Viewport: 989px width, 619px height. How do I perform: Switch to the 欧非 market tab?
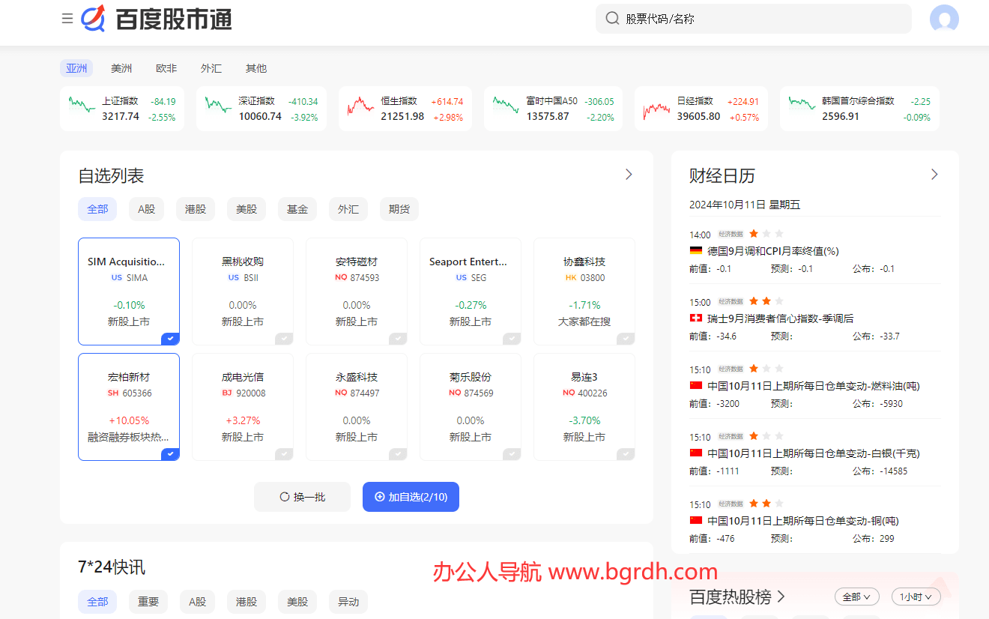[x=166, y=68]
